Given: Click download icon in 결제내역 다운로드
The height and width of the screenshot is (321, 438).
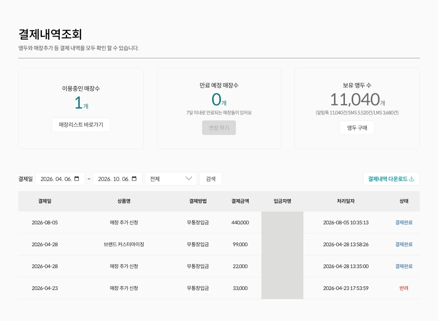Looking at the screenshot, I should 412,179.
